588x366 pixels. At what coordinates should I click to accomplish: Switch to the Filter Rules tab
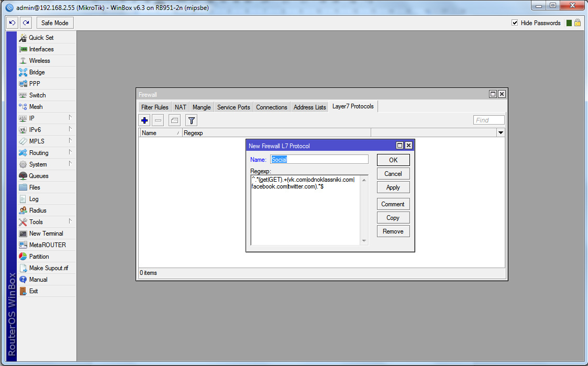155,107
